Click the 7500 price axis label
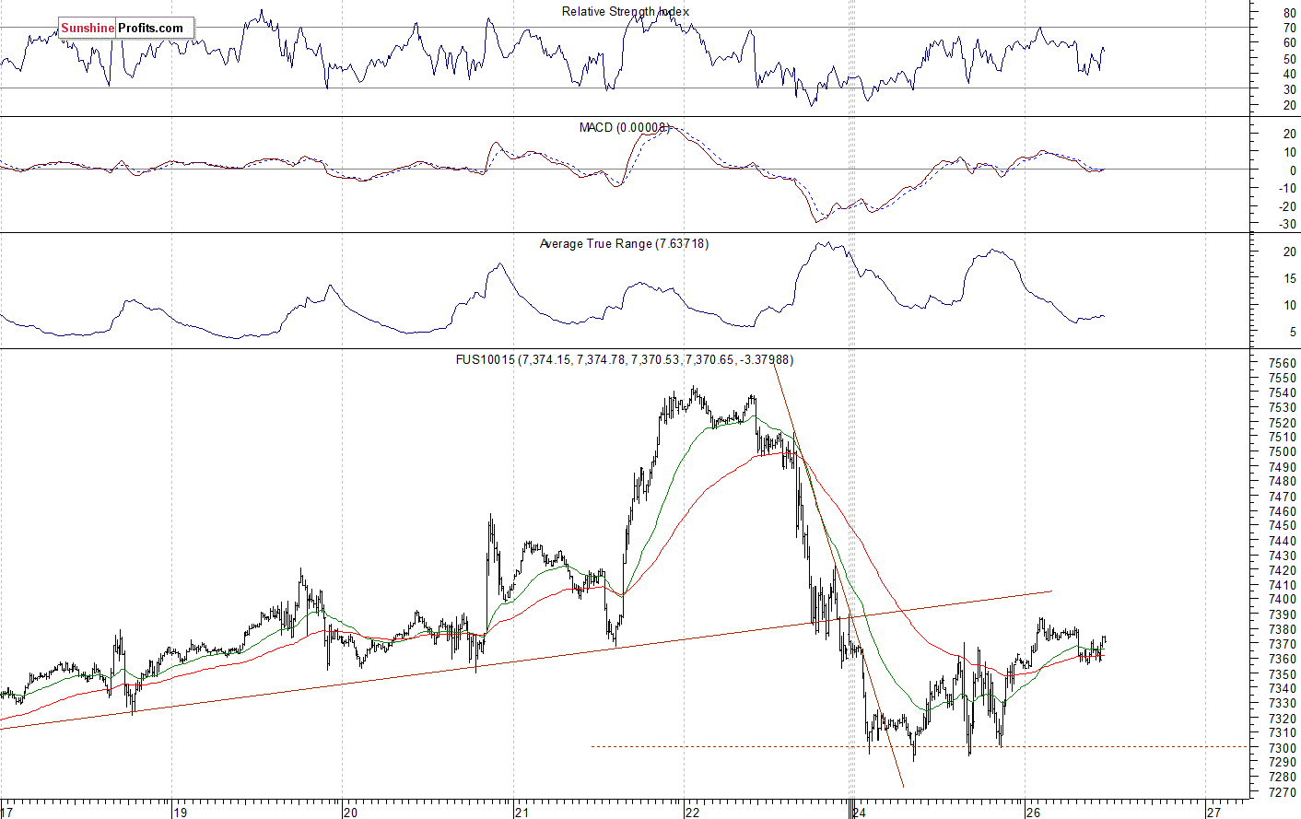Viewport: 1301px width, 819px height. click(1282, 452)
